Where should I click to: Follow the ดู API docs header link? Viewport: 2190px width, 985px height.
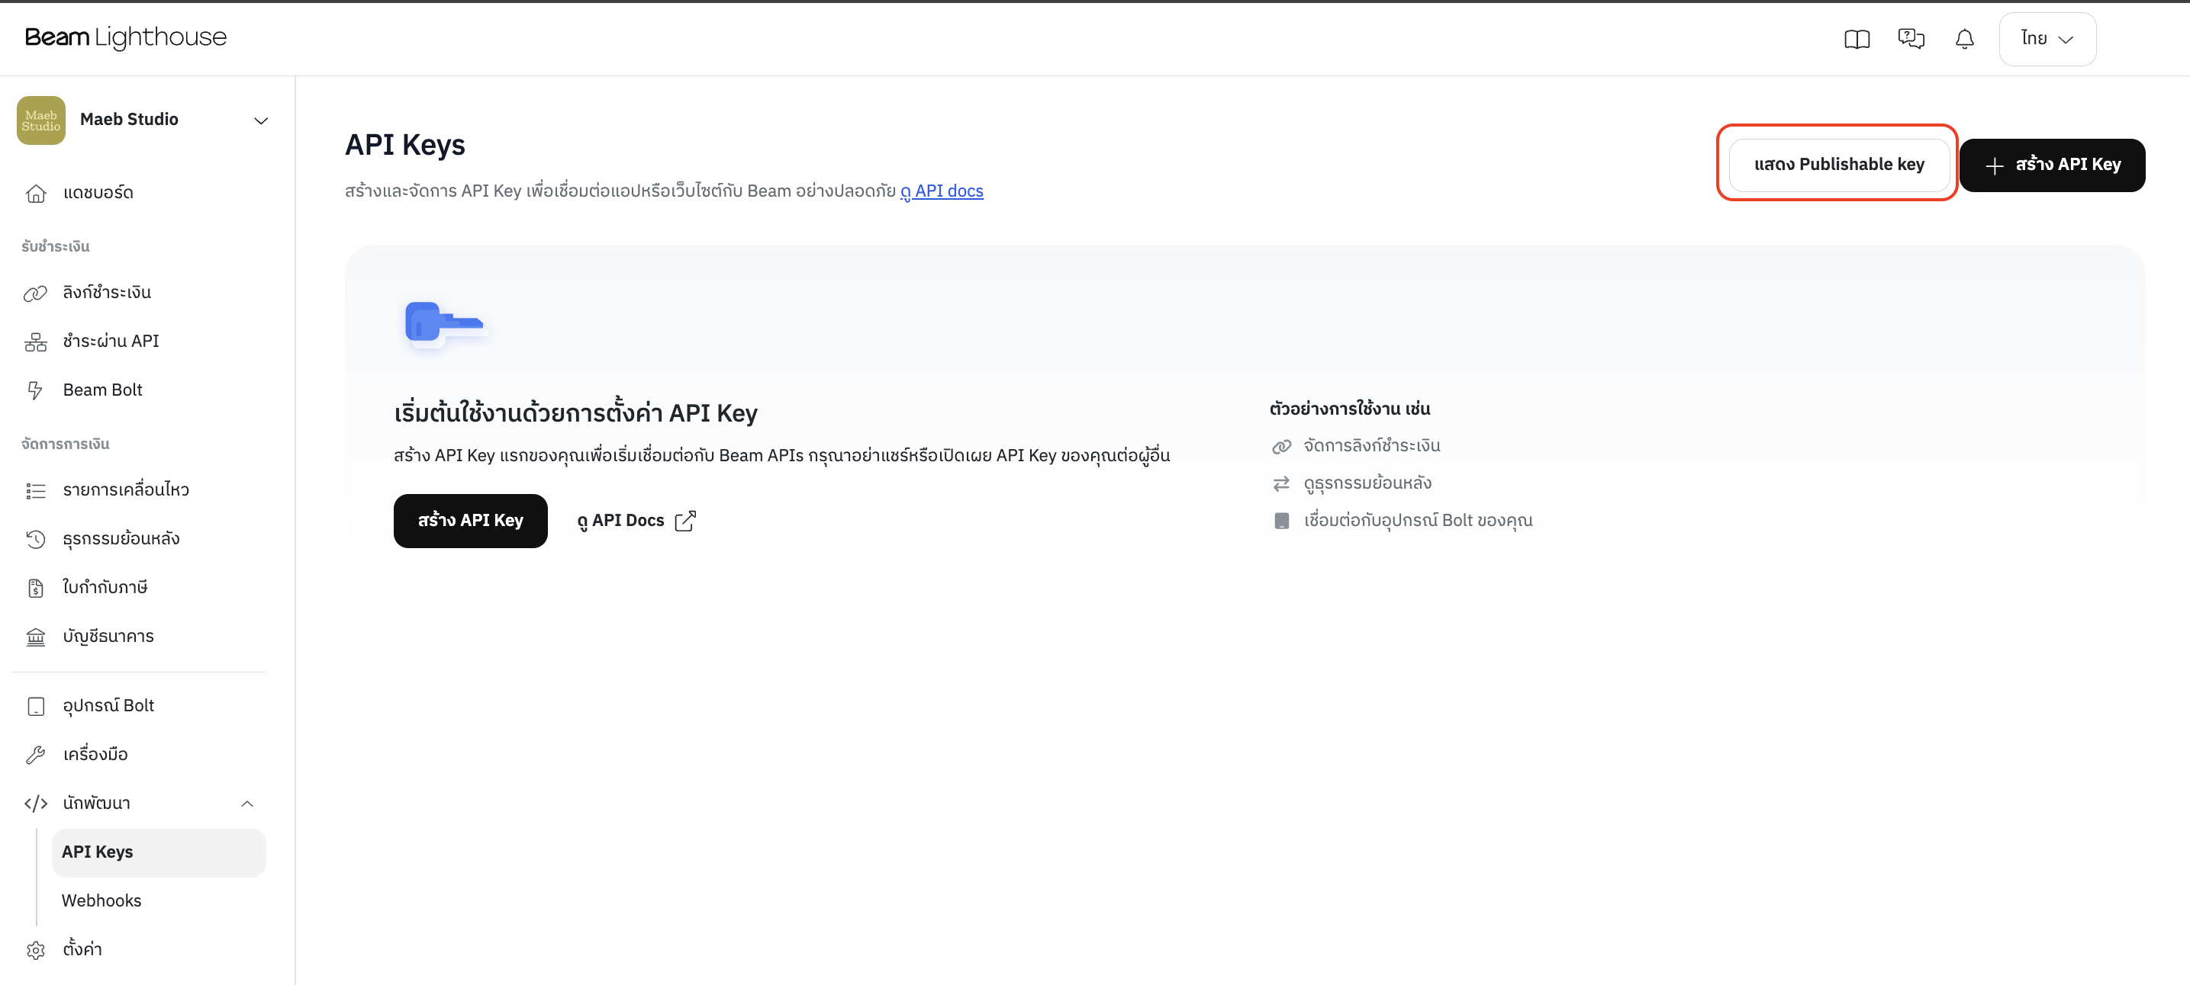click(941, 191)
